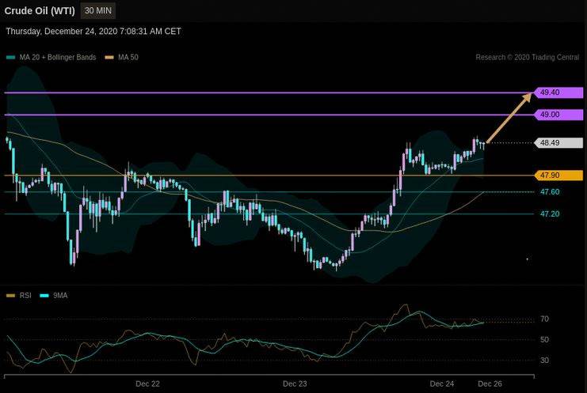Click the MA 20 + Bollinger Bands legend label
The width and height of the screenshot is (587, 393).
point(58,57)
